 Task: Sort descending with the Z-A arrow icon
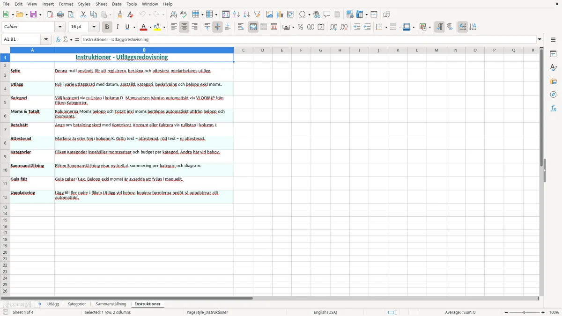click(x=247, y=15)
